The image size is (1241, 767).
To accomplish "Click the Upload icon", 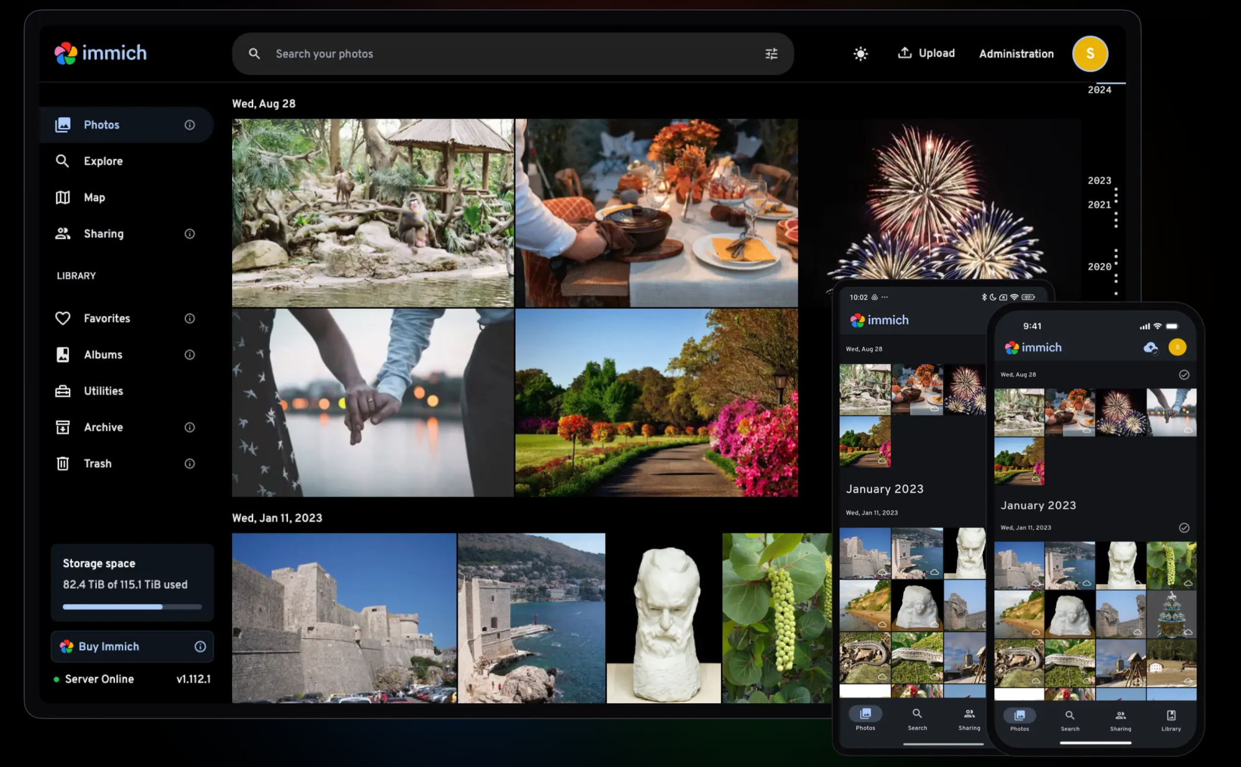I will point(906,53).
